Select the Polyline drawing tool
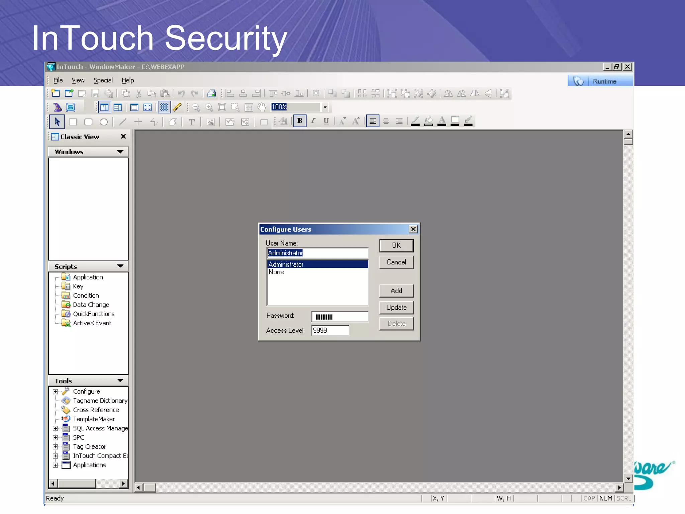 (154, 122)
